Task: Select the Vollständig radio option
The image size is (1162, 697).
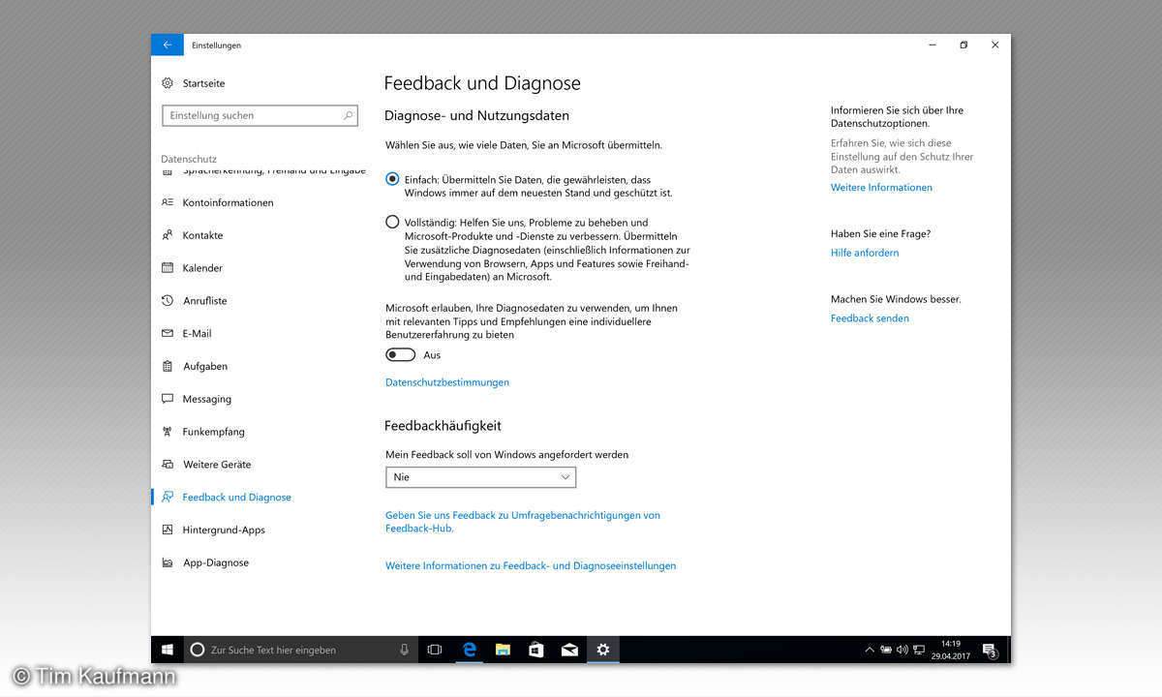Action: (x=392, y=222)
